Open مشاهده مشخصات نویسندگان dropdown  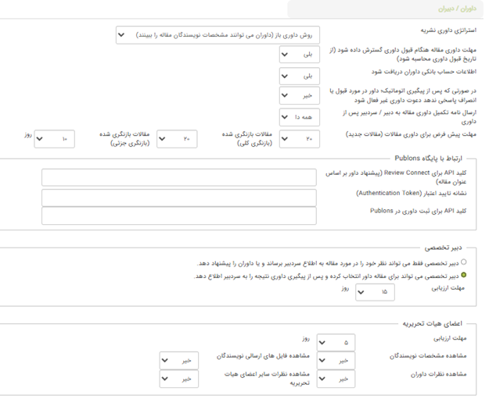click(336, 361)
